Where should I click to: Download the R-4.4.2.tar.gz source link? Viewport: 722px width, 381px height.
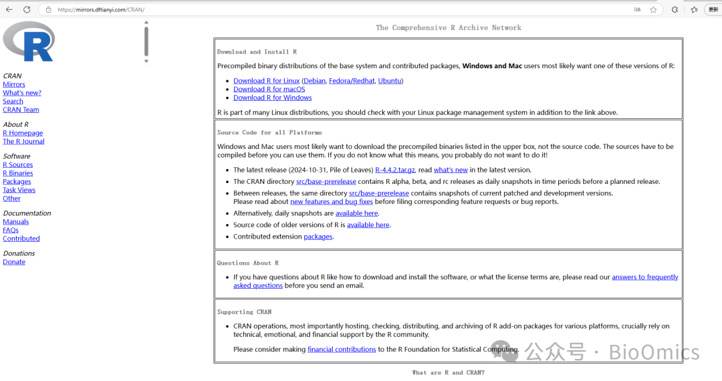(394, 170)
